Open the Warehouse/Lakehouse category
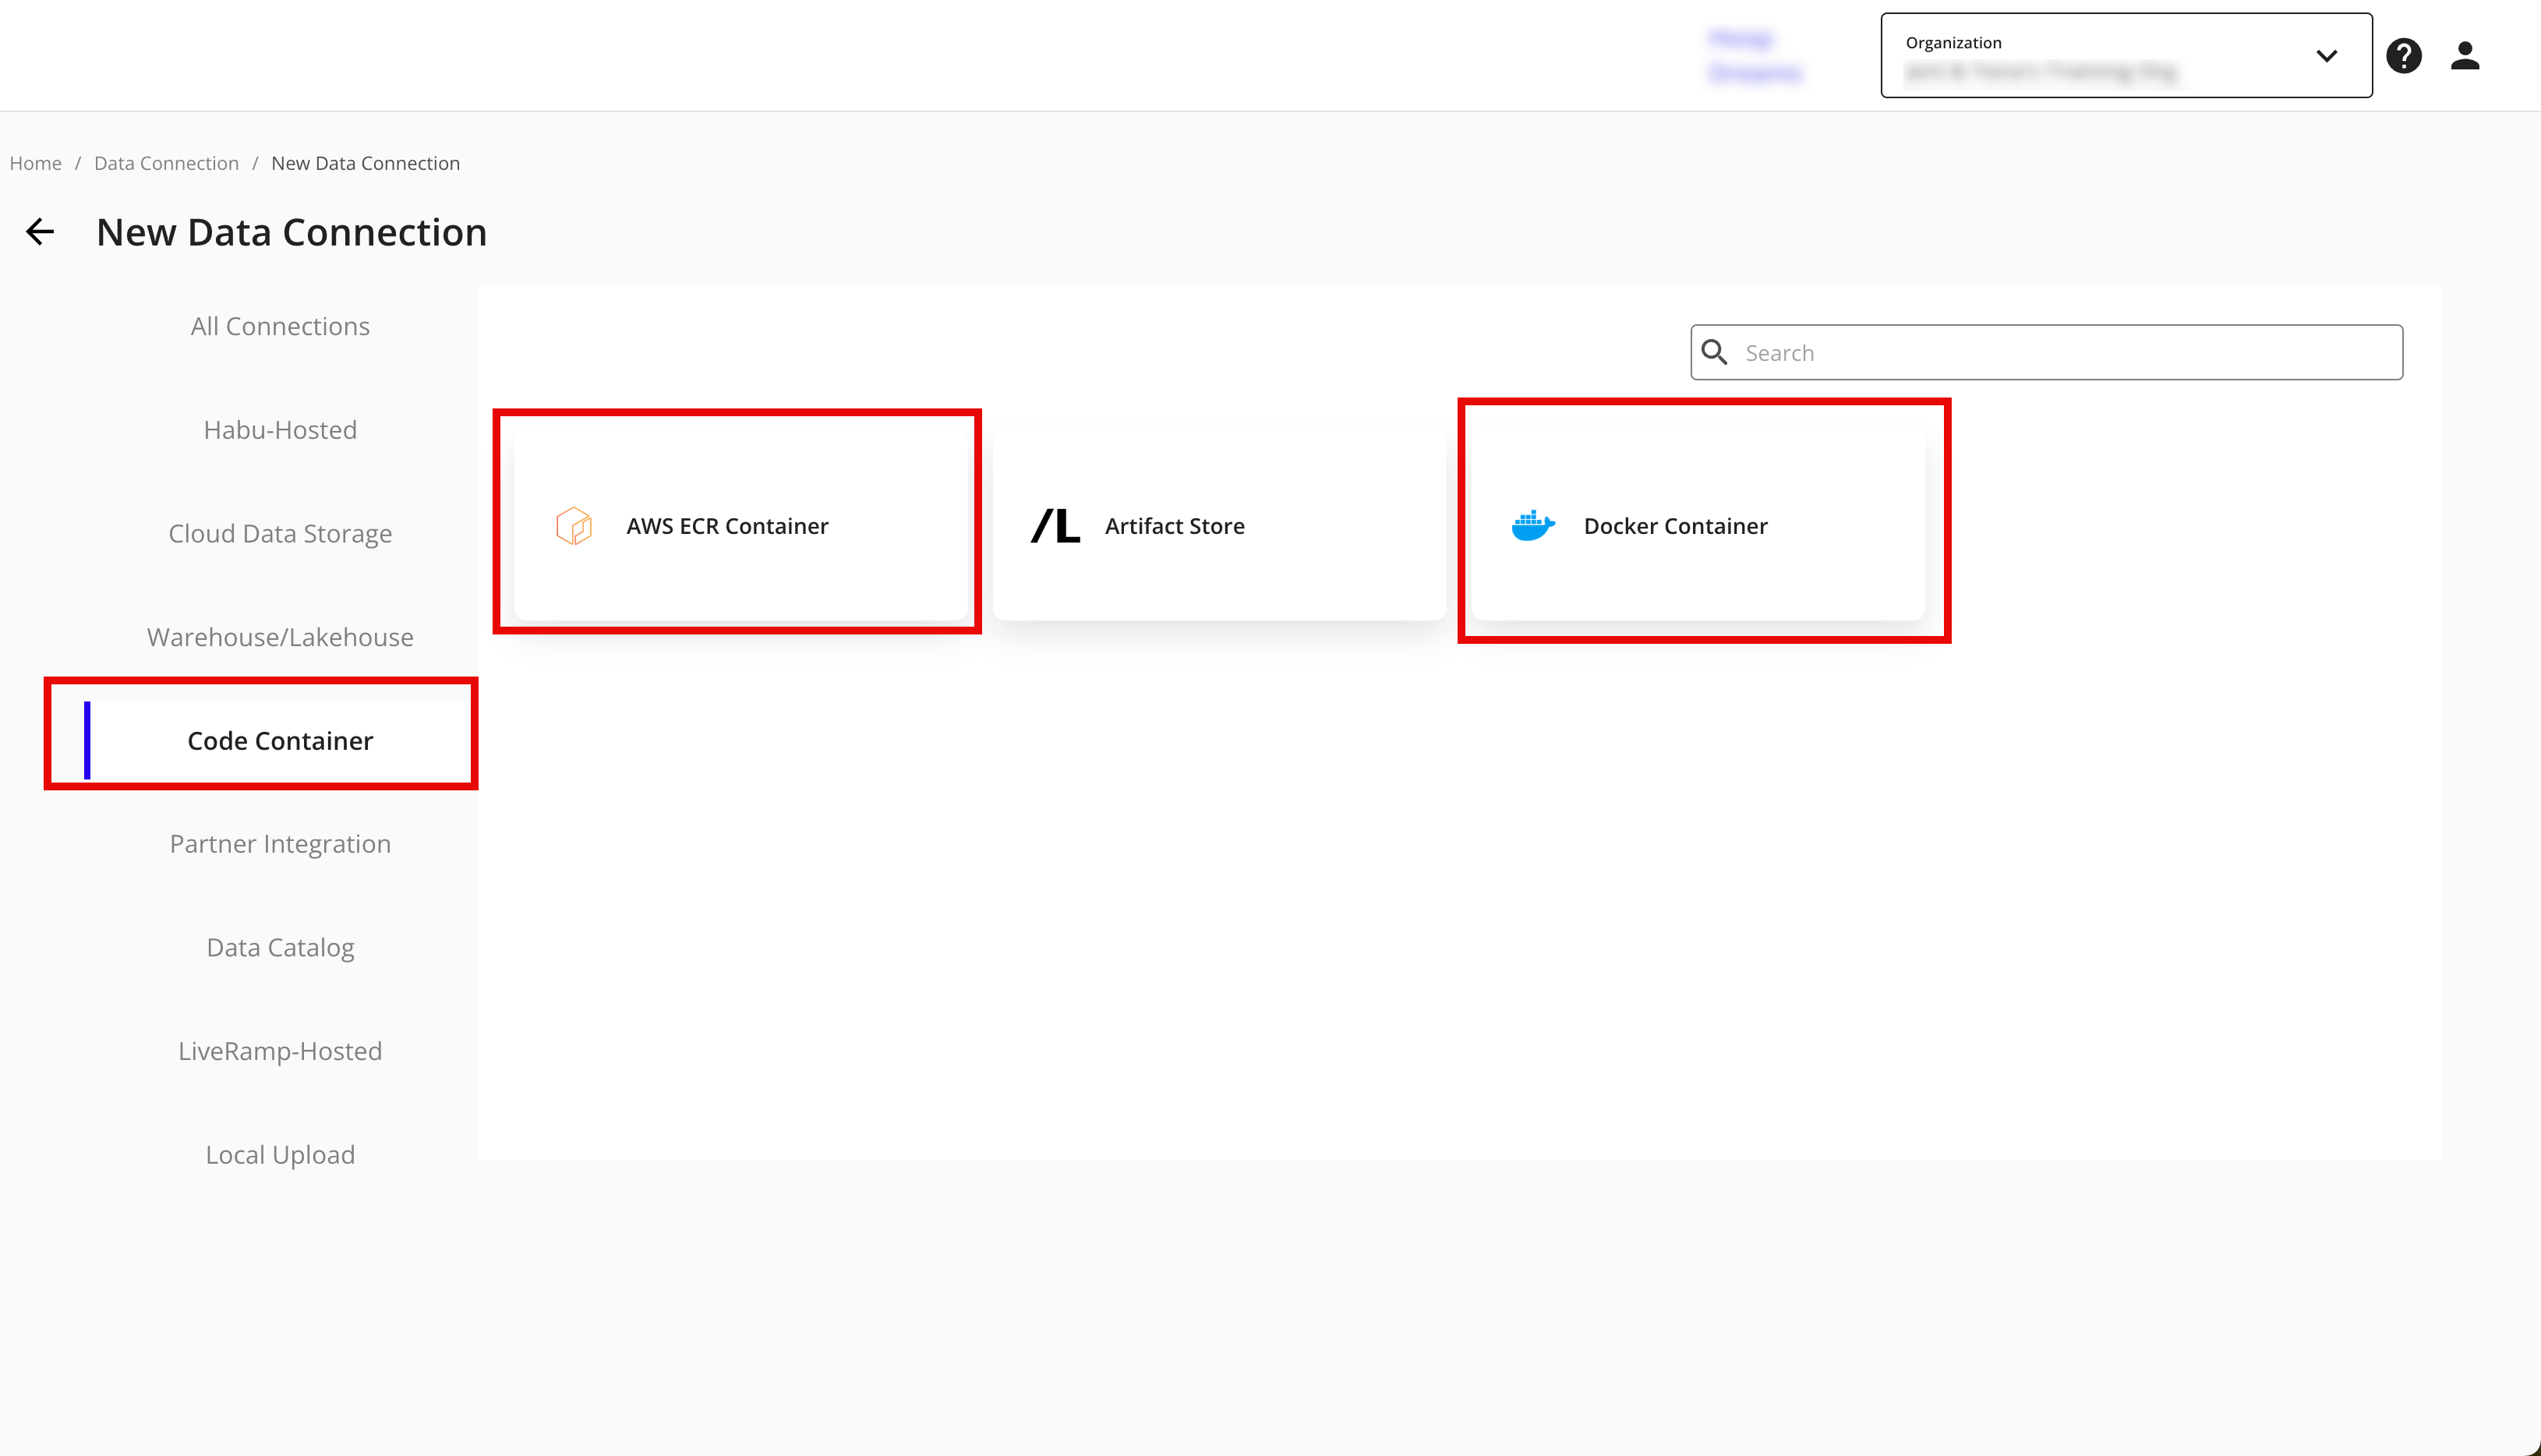Screen dimensions: 2541x1456 280,637
